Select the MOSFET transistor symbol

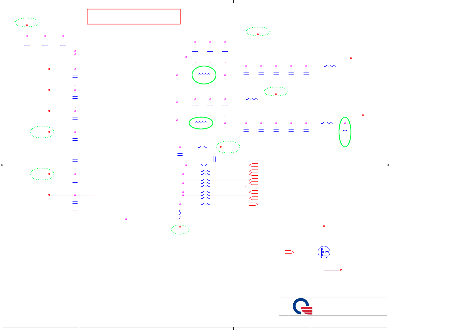pyautogui.click(x=324, y=252)
